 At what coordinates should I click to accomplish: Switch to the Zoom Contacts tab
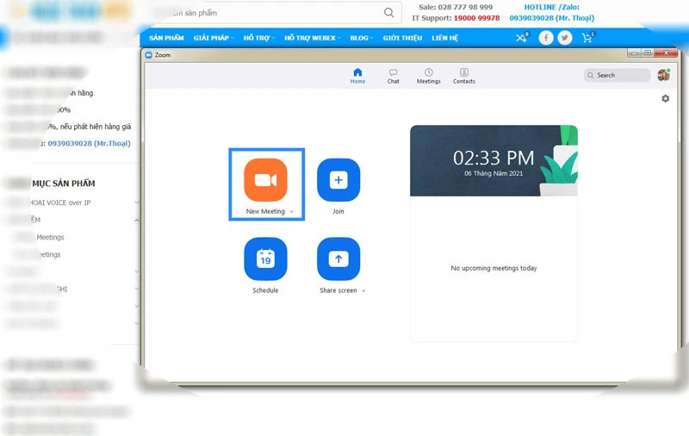[x=464, y=76]
